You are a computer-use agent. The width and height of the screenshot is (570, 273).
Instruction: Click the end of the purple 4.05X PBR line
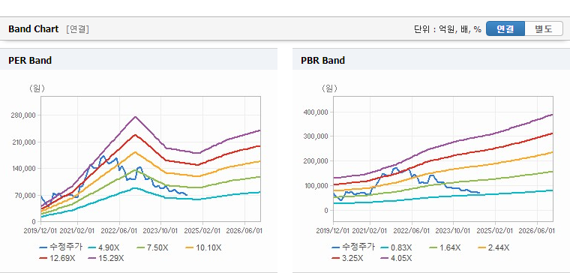click(552, 115)
